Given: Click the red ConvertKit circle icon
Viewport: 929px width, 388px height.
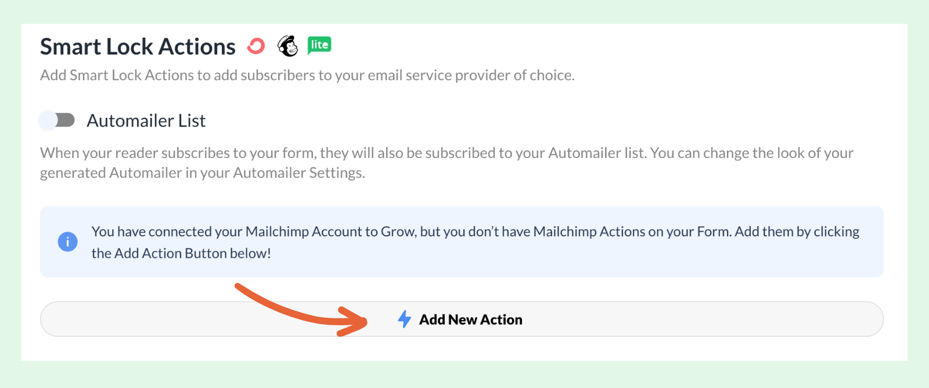Looking at the screenshot, I should pos(256,46).
